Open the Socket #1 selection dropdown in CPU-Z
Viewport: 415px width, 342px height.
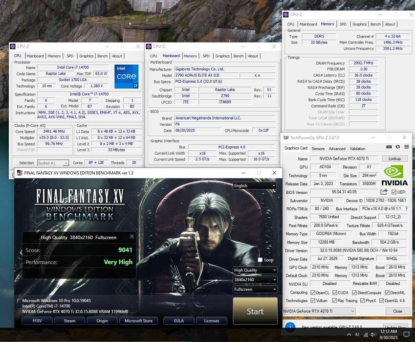click(x=53, y=163)
